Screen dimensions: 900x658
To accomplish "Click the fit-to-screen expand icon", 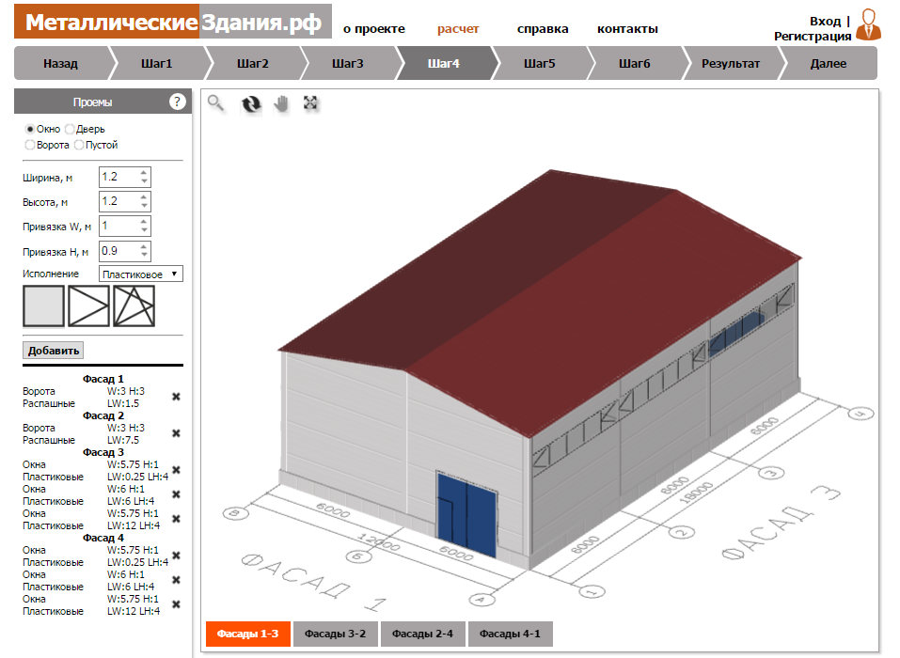I will click(x=312, y=103).
